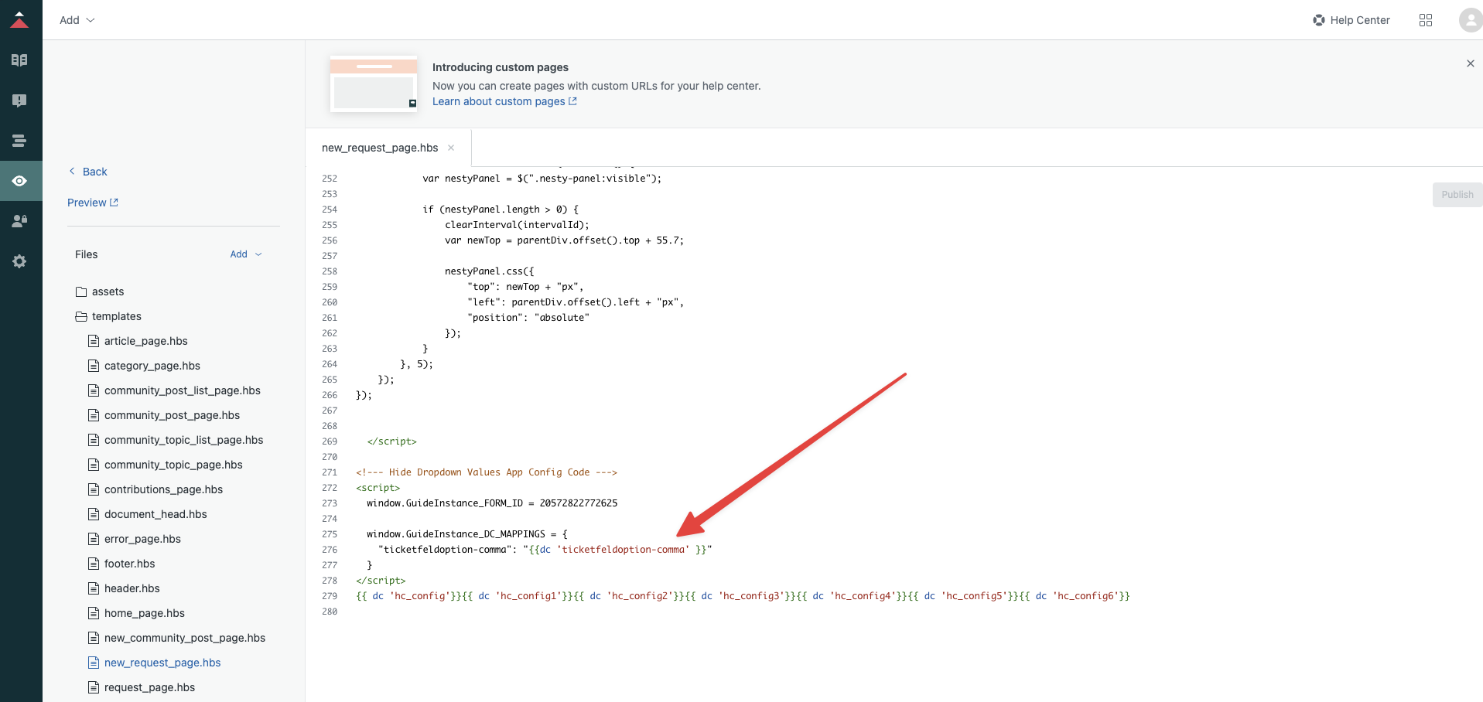
Task: Click line 279 hc_config placeholders
Action: pos(743,596)
